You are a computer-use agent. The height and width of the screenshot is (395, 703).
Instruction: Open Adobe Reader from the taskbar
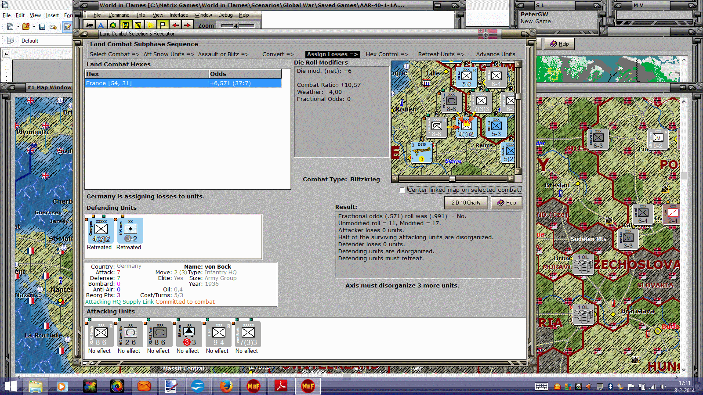281,386
